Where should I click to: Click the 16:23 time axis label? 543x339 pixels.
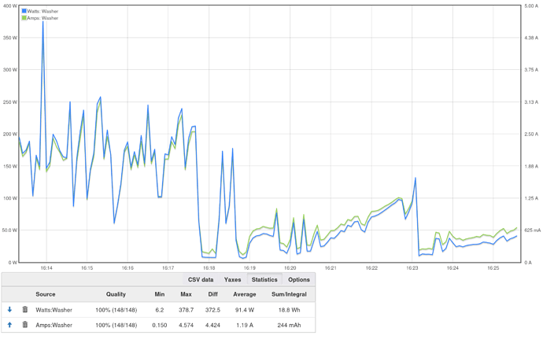click(x=412, y=268)
